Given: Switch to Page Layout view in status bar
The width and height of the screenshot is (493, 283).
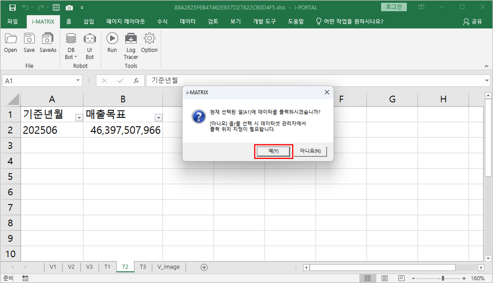Looking at the screenshot, I should pyautogui.click(x=385, y=278).
